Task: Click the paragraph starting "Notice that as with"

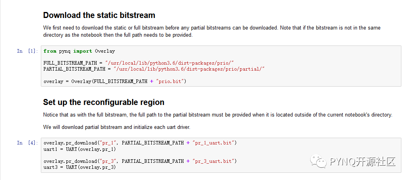Action: (x=217, y=115)
